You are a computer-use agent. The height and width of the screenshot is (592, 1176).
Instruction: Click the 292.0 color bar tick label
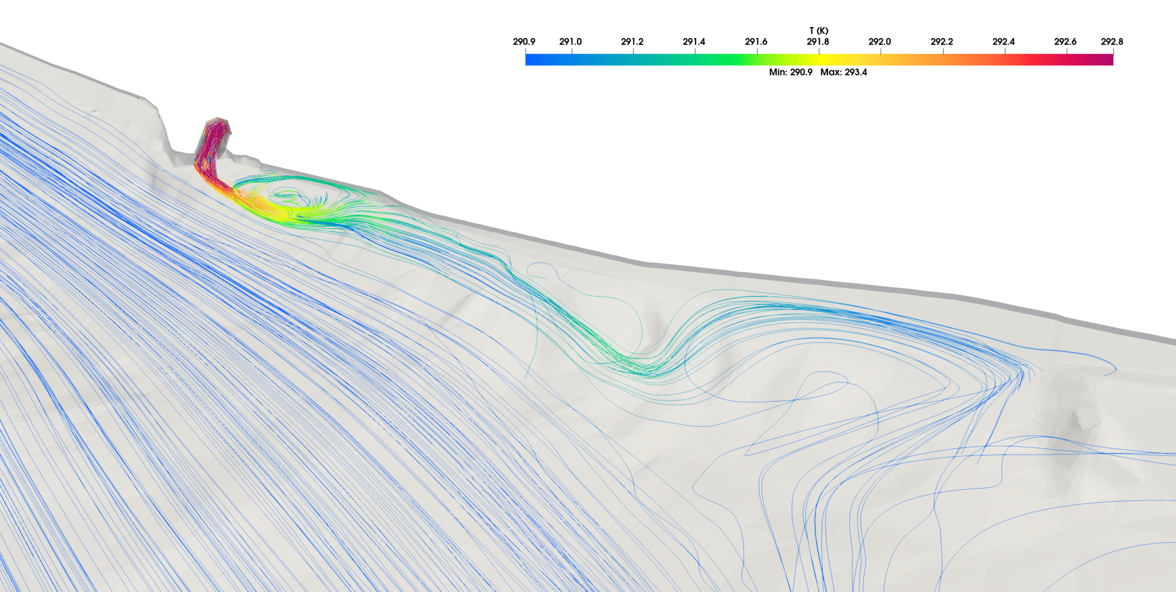879,42
